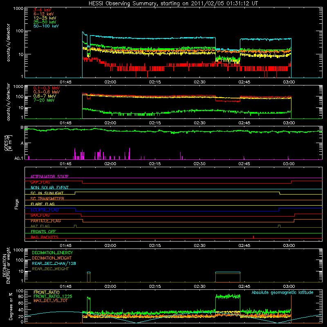Click the Flags axis label
327x327 pixels.
point(17,204)
